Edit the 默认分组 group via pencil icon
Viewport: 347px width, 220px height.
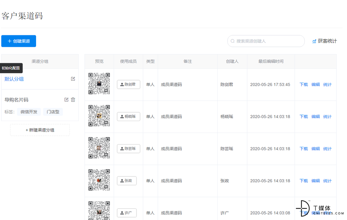(x=73, y=79)
